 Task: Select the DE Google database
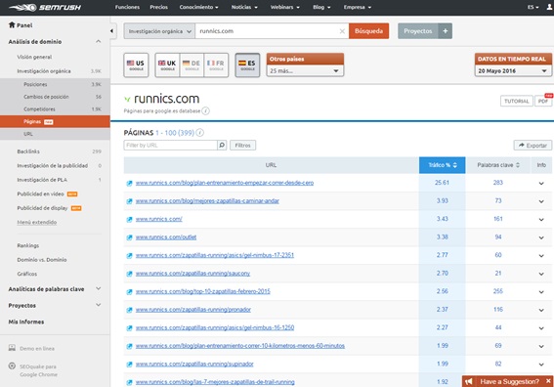(192, 64)
